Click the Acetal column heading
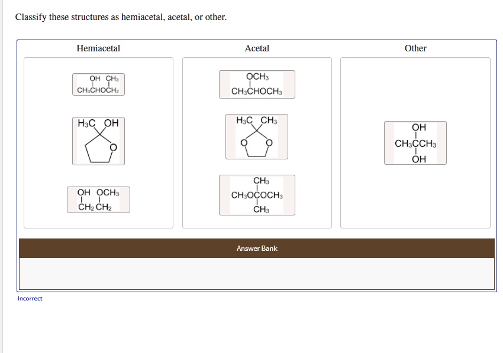503x353 pixels. (x=256, y=48)
